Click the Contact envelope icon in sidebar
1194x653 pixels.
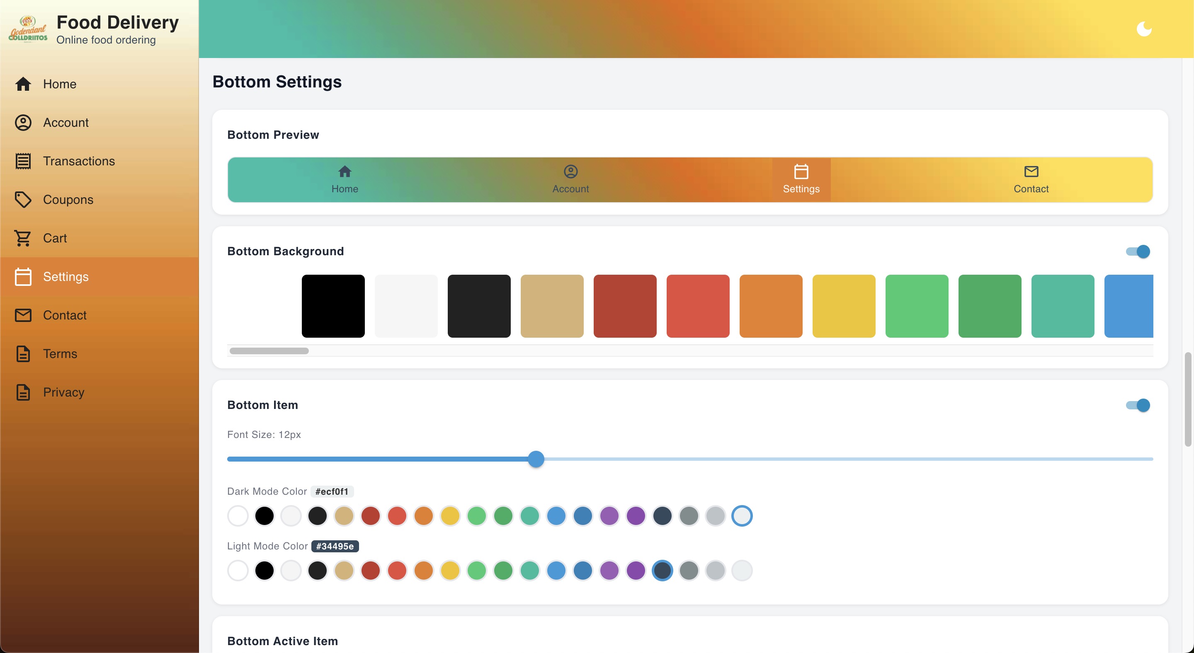pyautogui.click(x=23, y=315)
